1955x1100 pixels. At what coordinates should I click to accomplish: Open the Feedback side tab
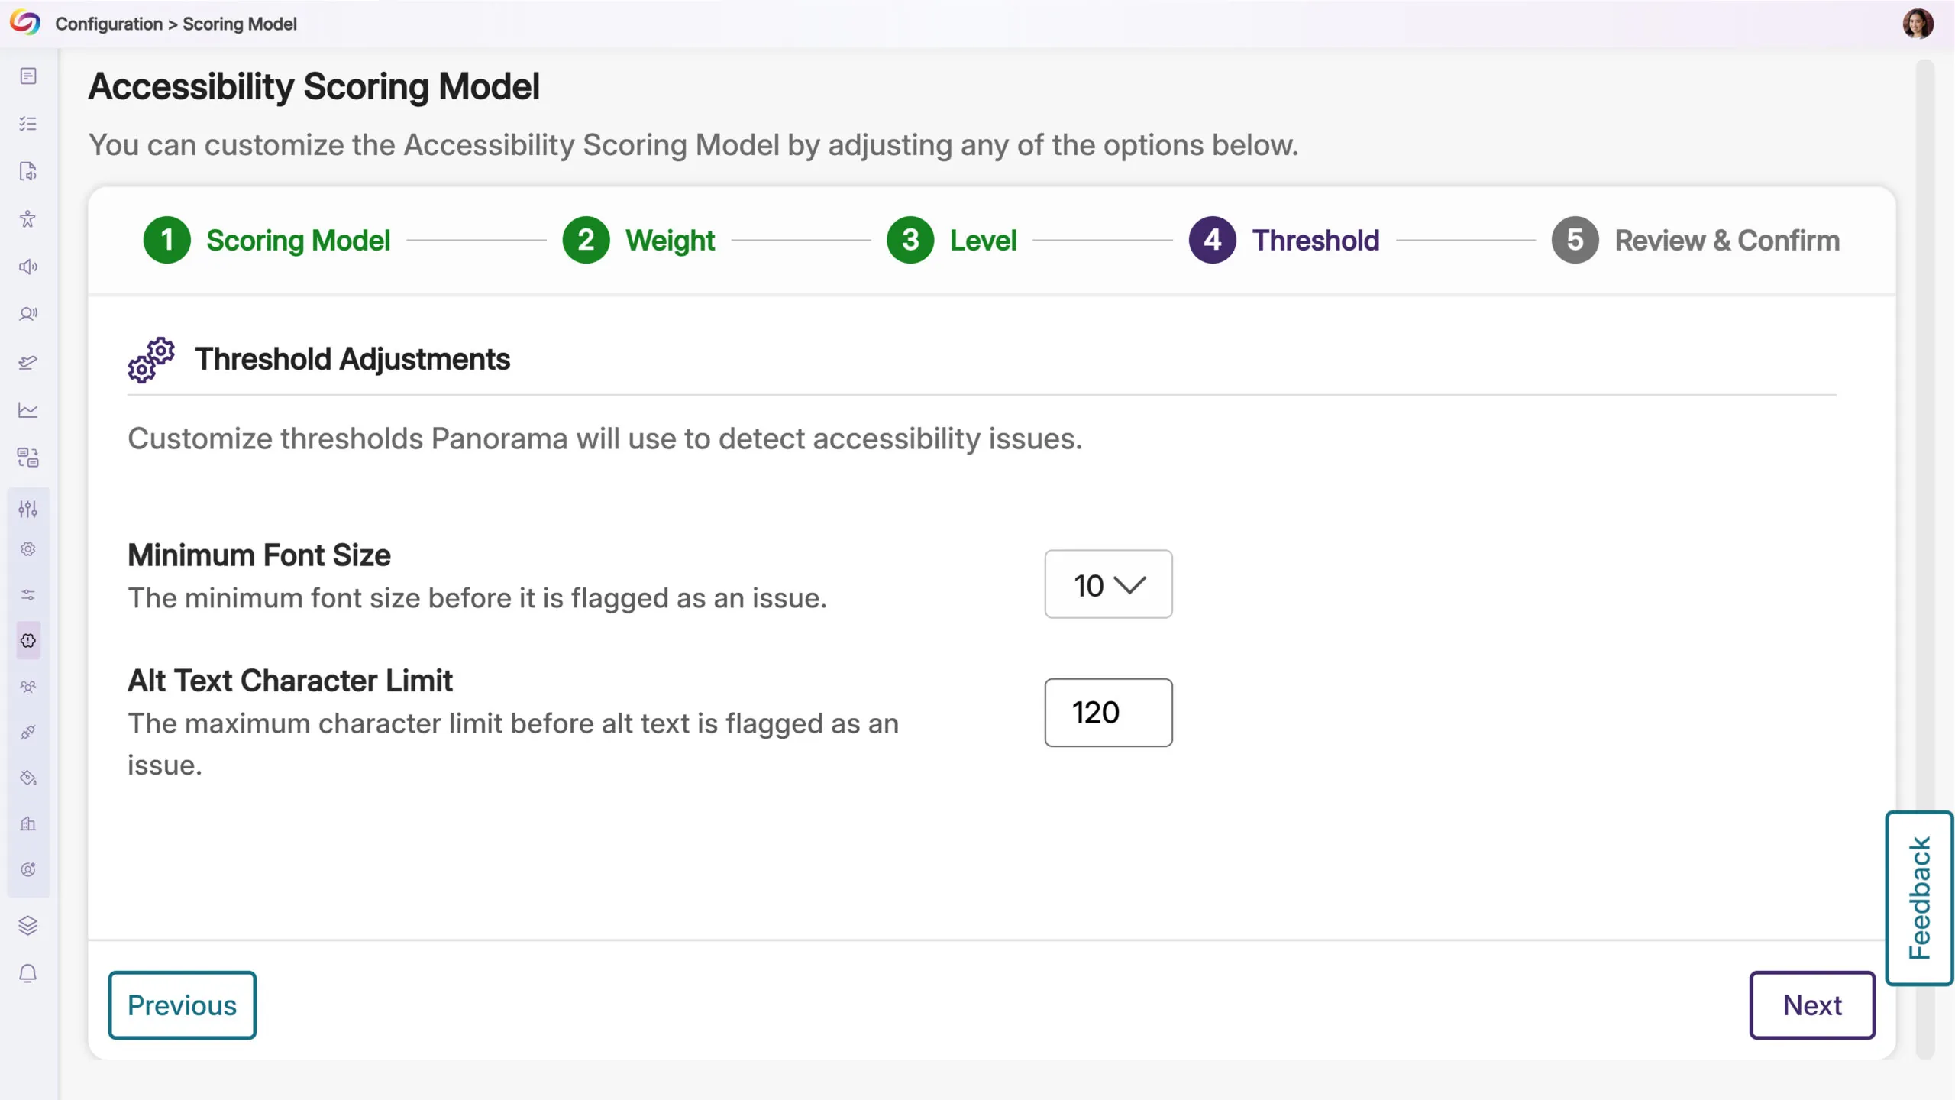tap(1919, 898)
